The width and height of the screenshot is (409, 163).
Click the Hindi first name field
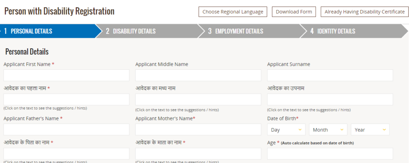point(66,100)
